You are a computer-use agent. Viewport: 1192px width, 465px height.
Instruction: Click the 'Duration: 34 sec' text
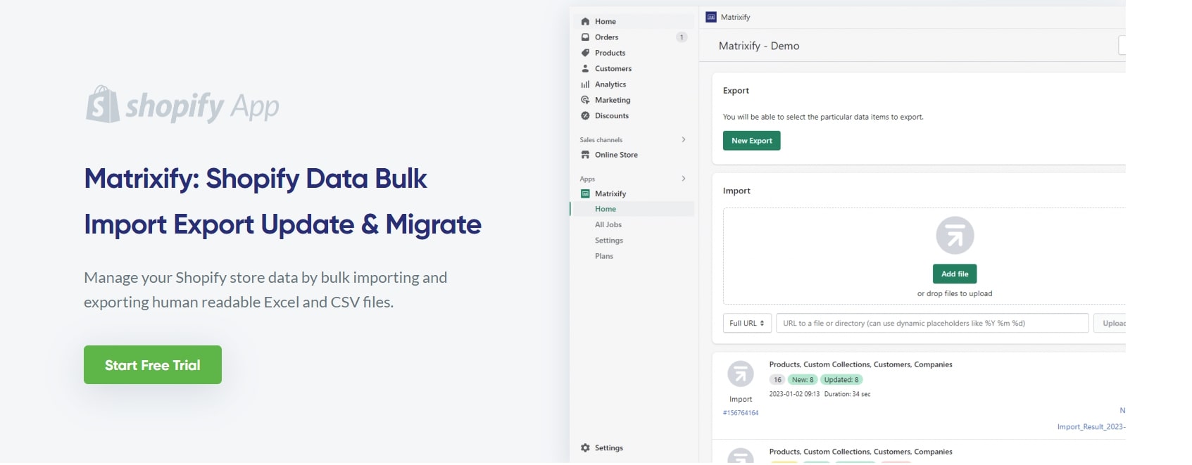point(847,394)
